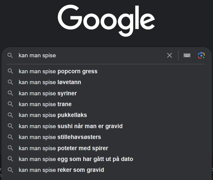Launch Google Lens image search

201,55
